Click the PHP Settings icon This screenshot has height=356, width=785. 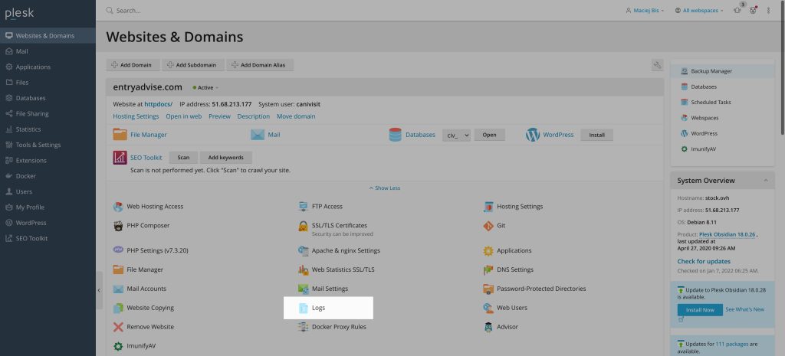118,250
